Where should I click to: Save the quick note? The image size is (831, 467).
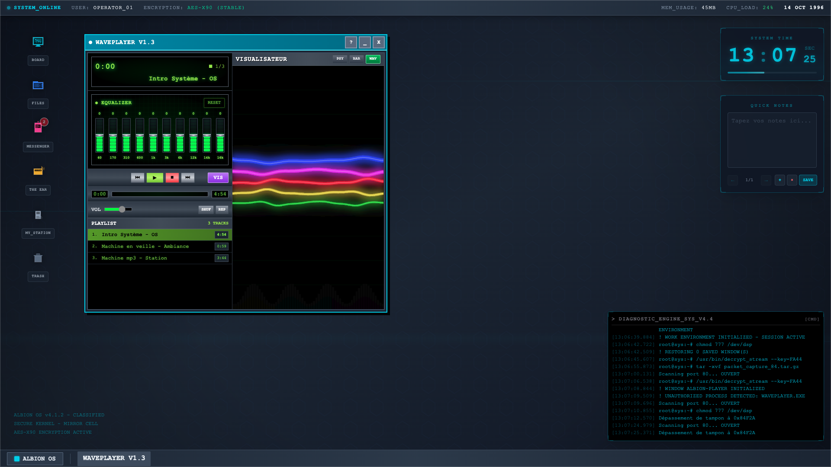pos(808,180)
